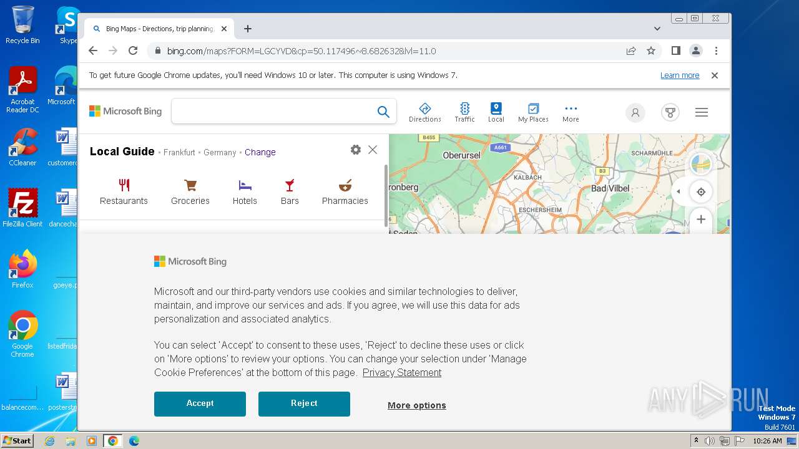Reload the page
The height and width of the screenshot is (449, 799).
(x=133, y=51)
